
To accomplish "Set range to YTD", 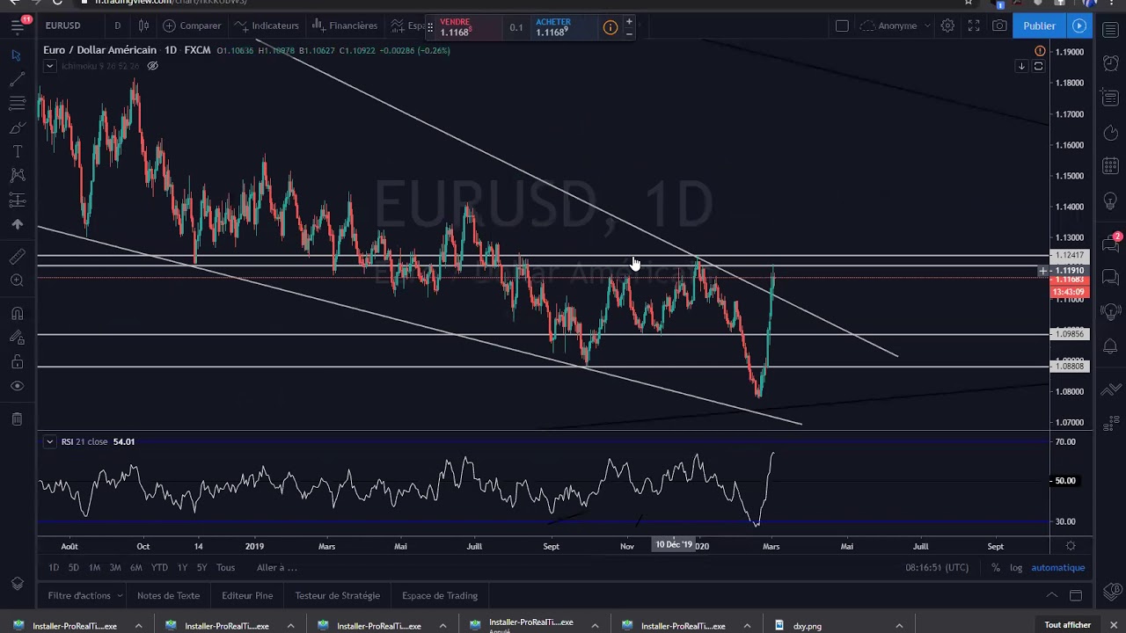I will click(x=159, y=568).
